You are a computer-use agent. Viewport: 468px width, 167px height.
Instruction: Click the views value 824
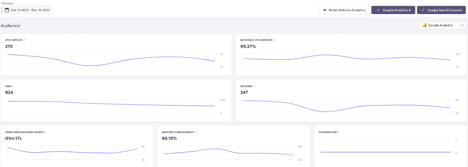click(9, 92)
